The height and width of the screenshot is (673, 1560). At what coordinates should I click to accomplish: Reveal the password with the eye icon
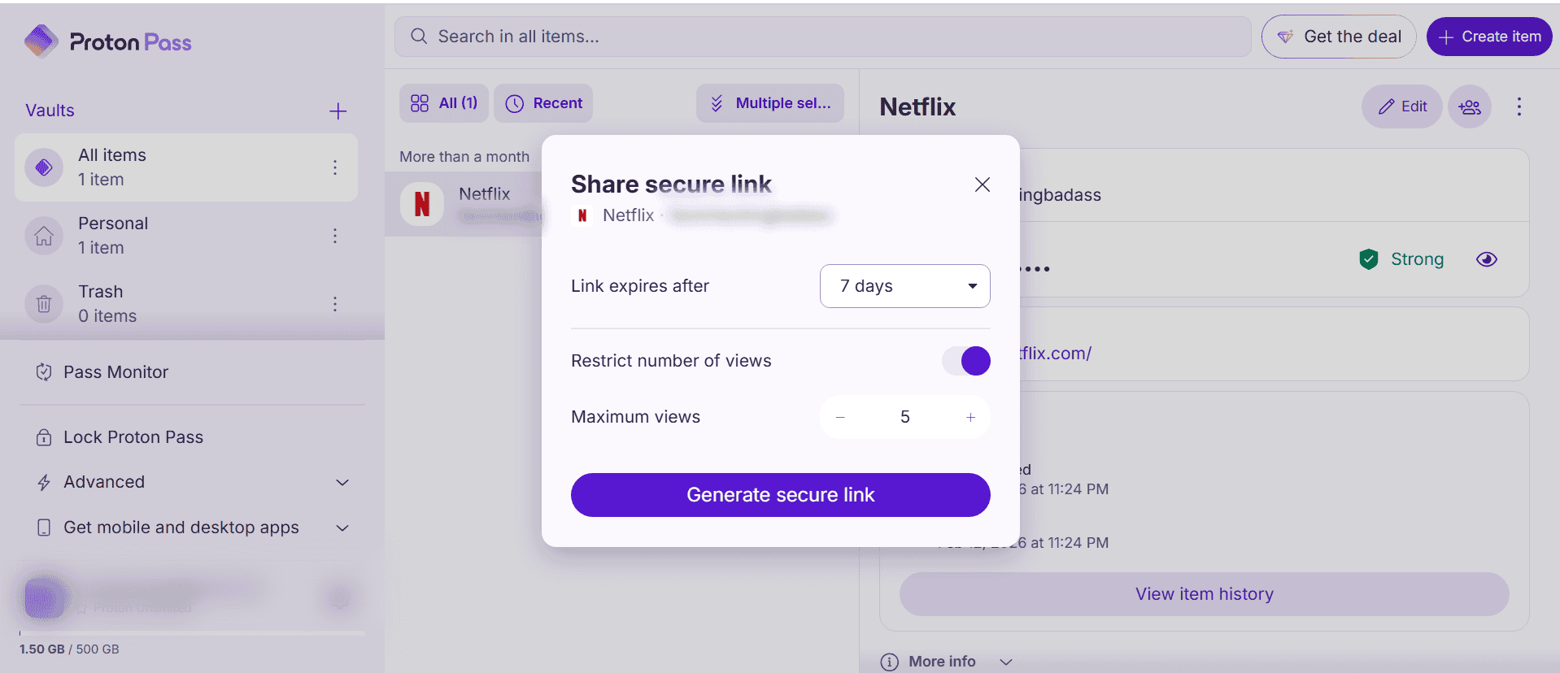(x=1486, y=259)
